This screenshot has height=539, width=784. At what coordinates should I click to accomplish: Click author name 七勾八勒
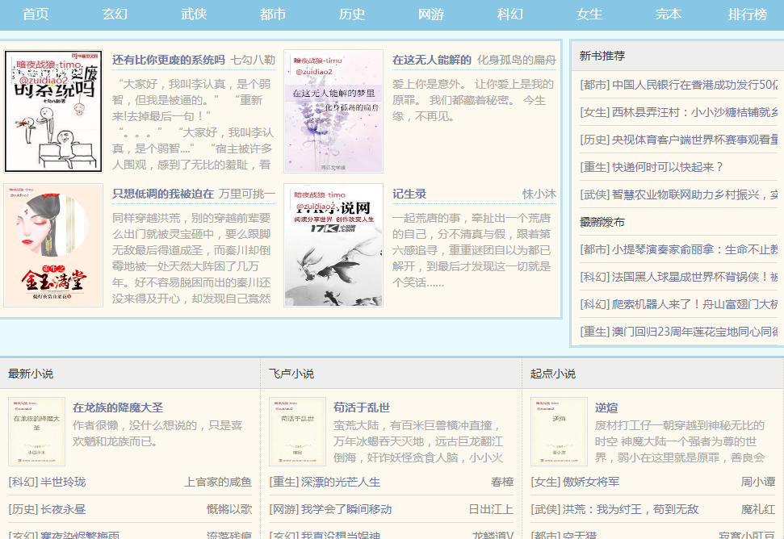click(253, 60)
